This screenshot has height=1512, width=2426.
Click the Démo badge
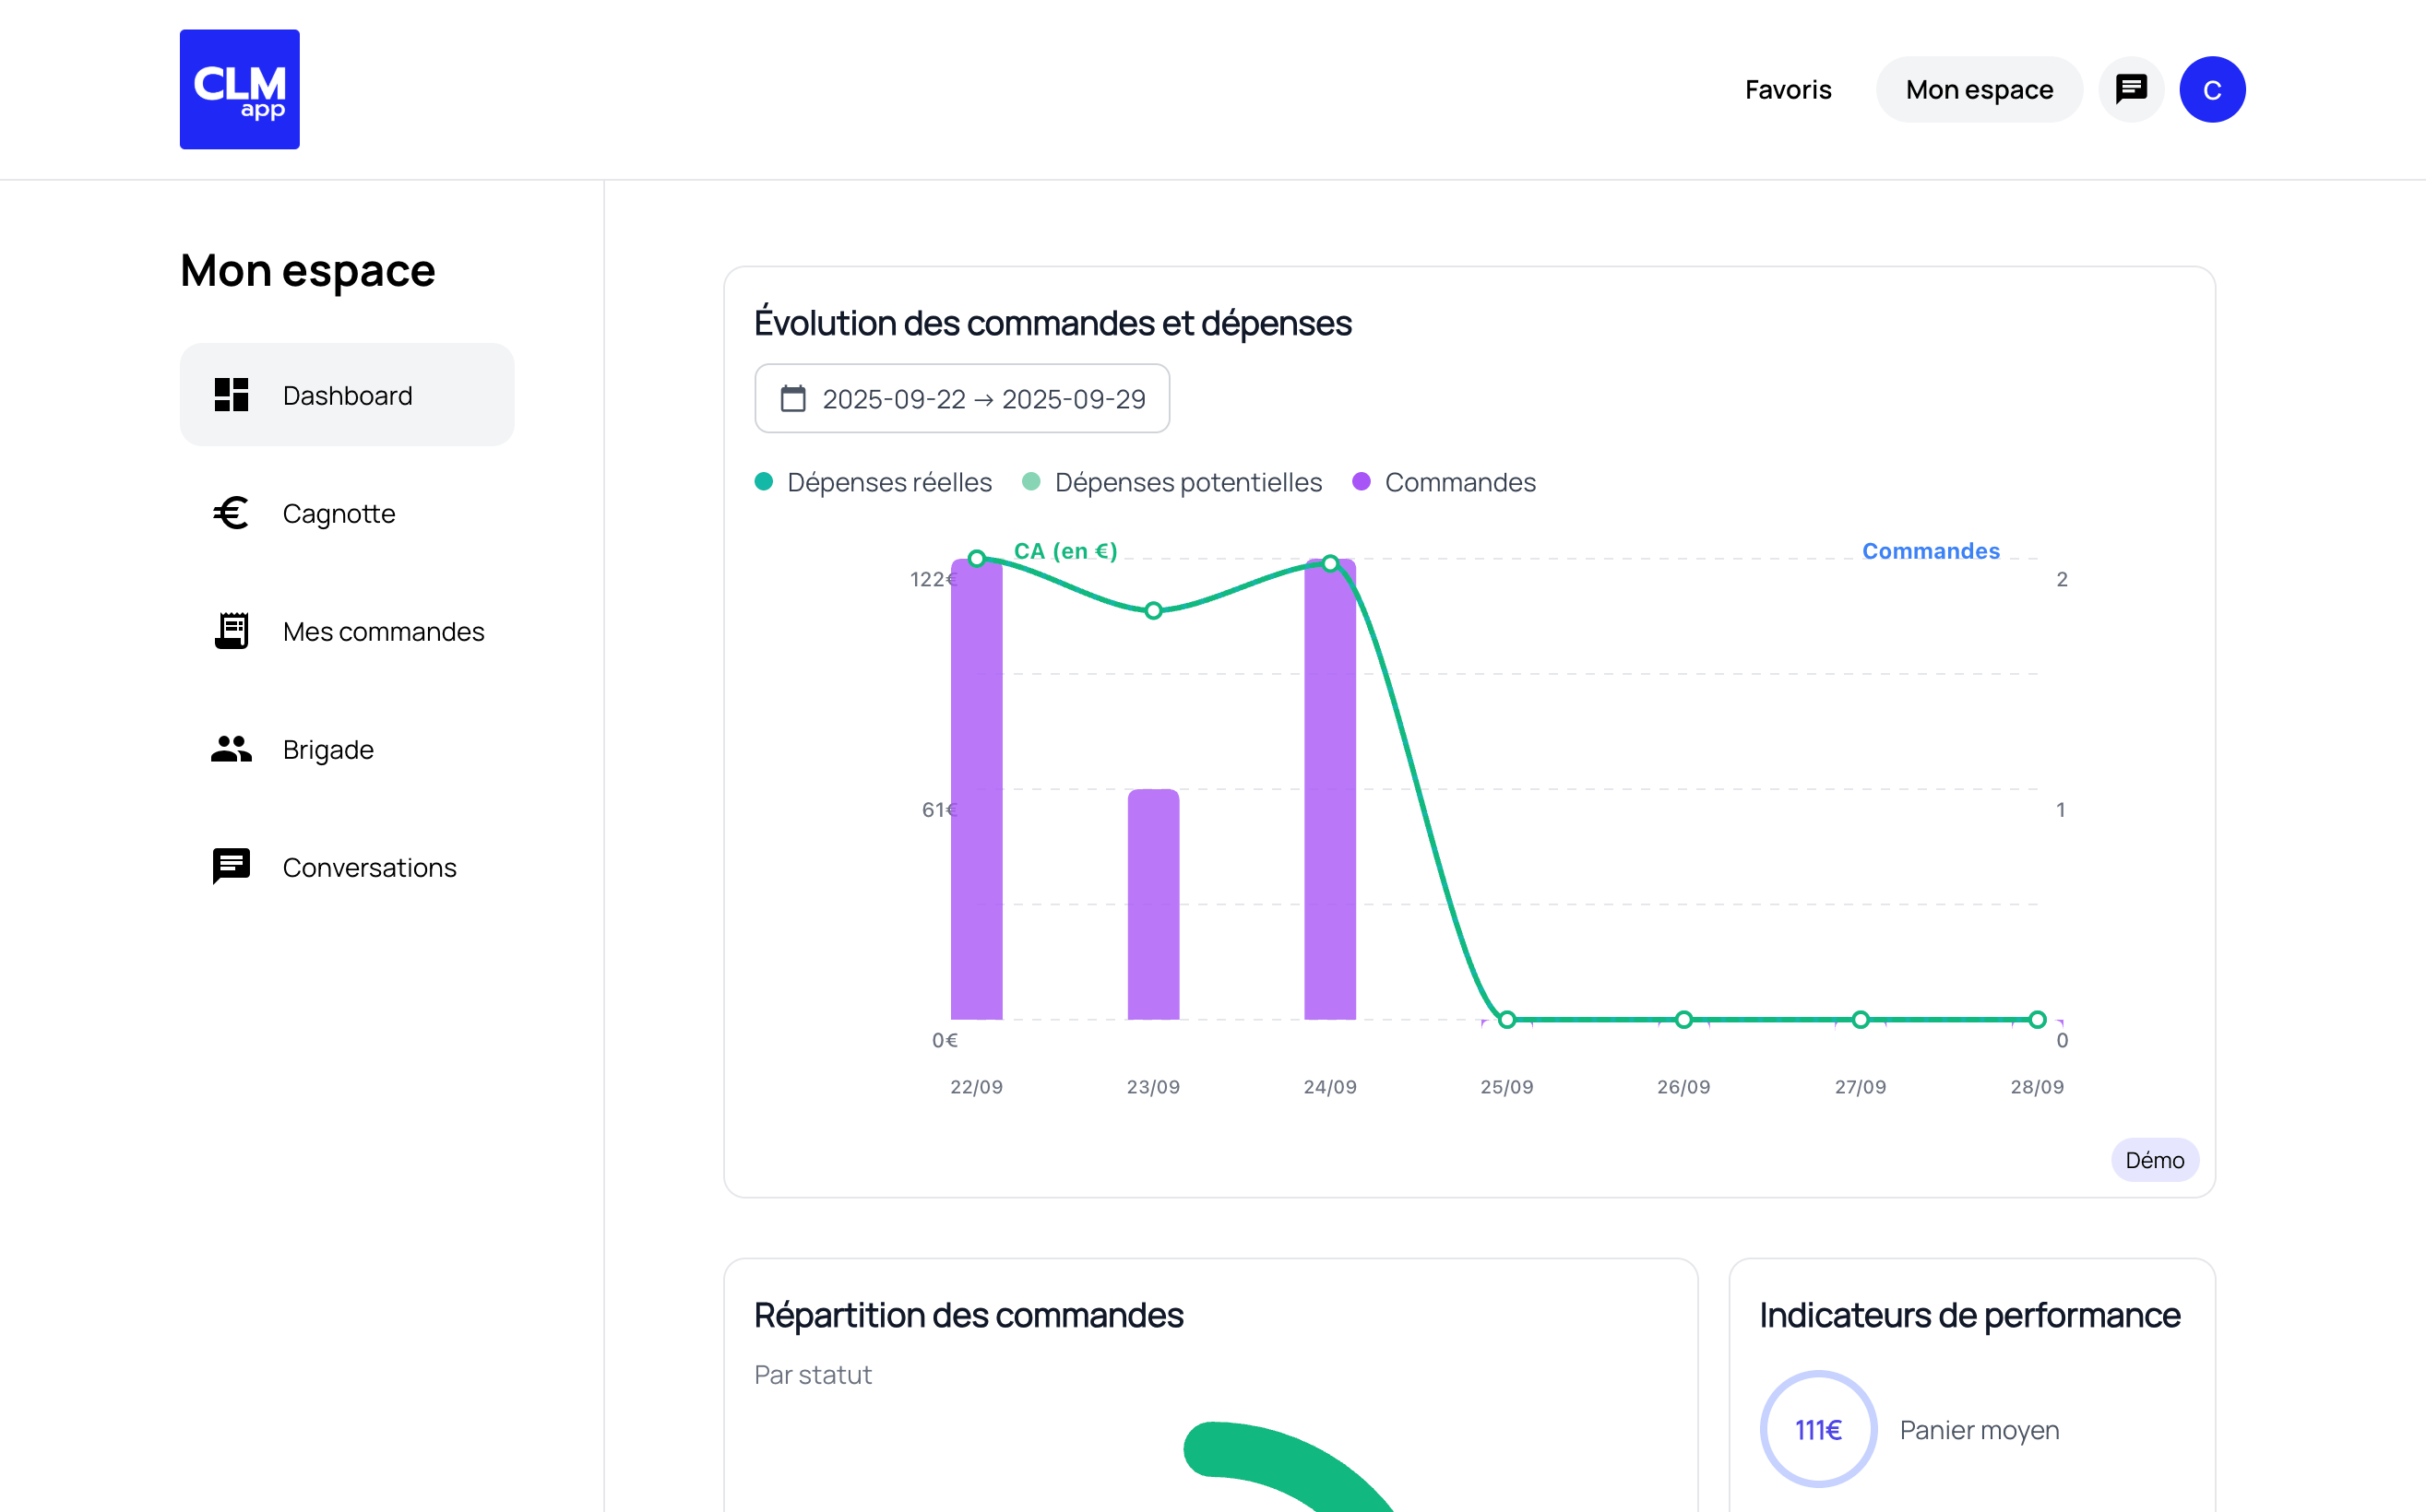click(2154, 1160)
